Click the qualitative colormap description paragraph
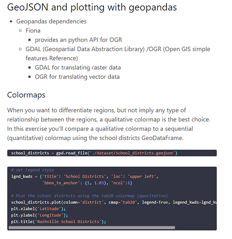 109,124
